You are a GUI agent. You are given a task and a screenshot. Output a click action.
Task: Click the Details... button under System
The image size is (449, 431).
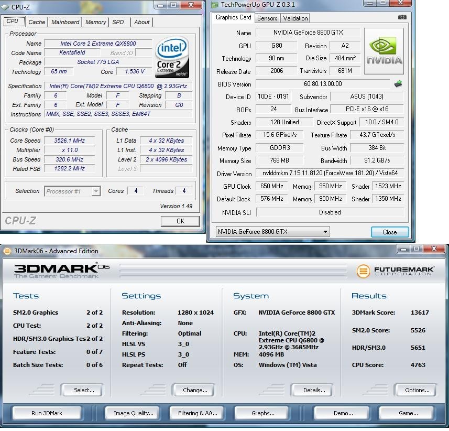click(312, 390)
